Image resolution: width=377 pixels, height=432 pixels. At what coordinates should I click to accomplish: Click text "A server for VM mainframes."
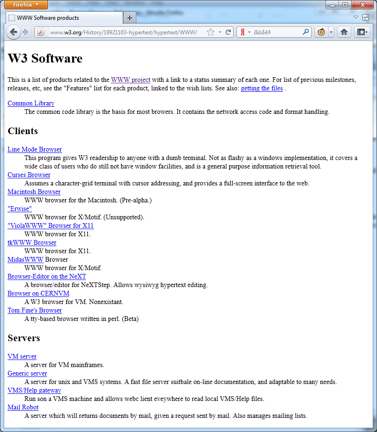pos(64,365)
